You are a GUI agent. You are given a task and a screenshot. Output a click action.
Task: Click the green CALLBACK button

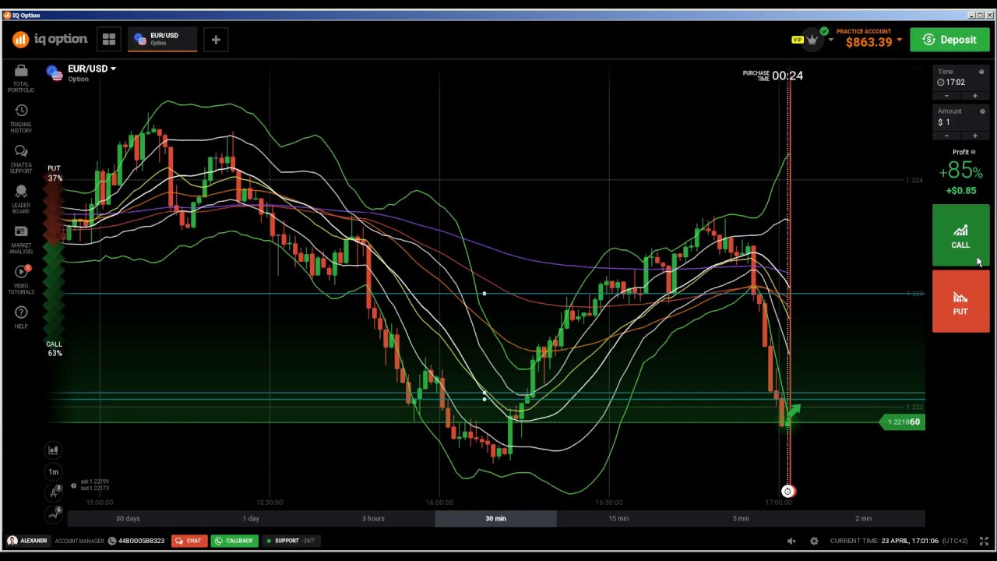point(234,541)
